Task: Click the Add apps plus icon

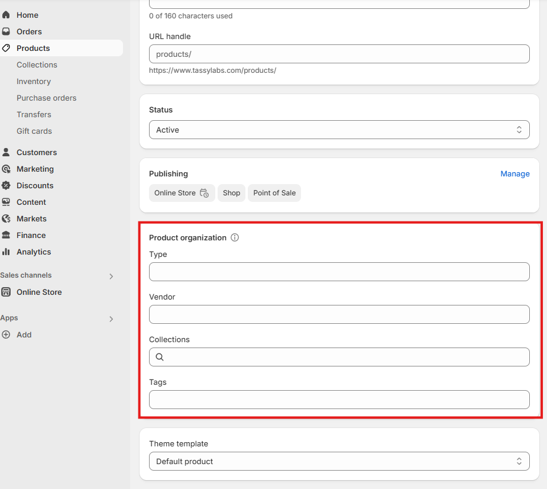Action: pyautogui.click(x=6, y=334)
